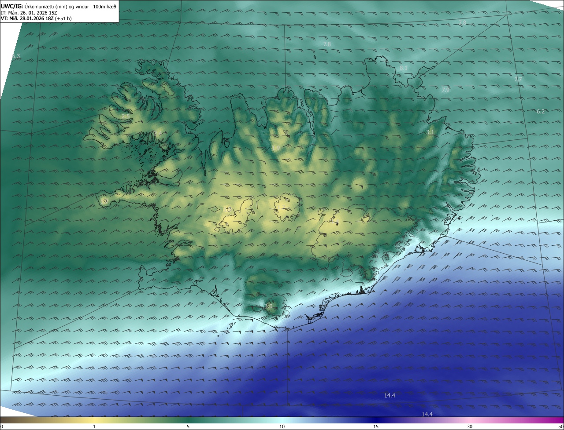This screenshot has width=564, height=430.
Task: Click the 6.3 value label on the map
Action: [x=16, y=56]
